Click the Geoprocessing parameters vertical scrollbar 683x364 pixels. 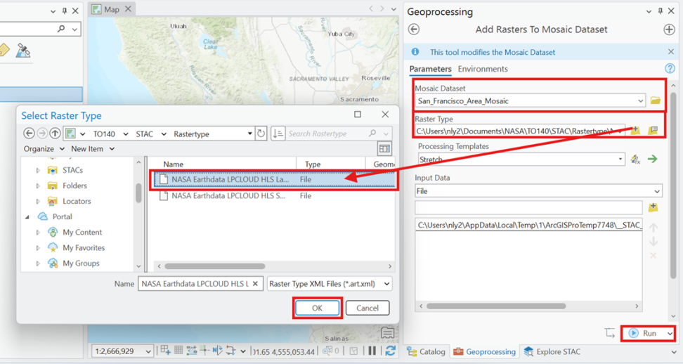[x=673, y=185]
